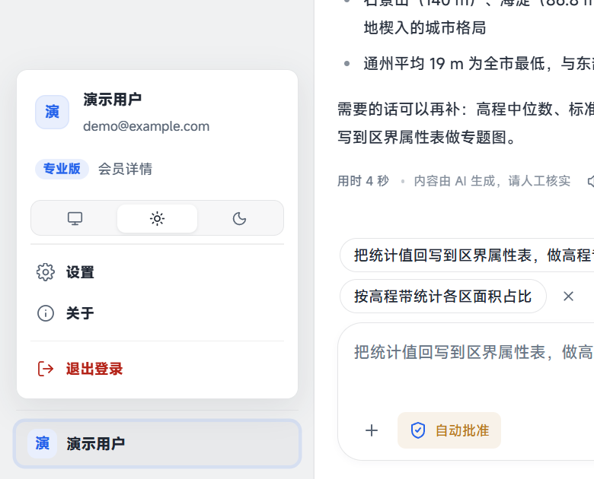Dismiss suggestions with the X icon
This screenshot has height=479, width=594.
click(x=568, y=297)
